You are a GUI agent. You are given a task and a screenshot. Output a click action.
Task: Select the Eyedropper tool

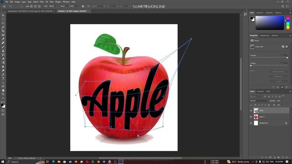tap(3, 39)
